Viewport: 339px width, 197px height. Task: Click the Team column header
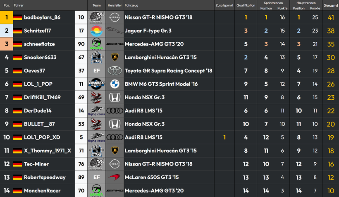[x=96, y=5]
